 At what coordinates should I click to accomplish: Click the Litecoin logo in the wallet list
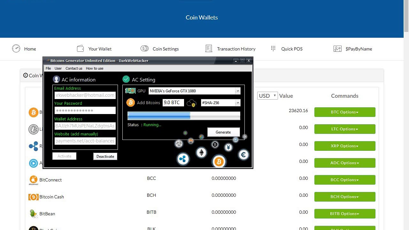coord(33,129)
